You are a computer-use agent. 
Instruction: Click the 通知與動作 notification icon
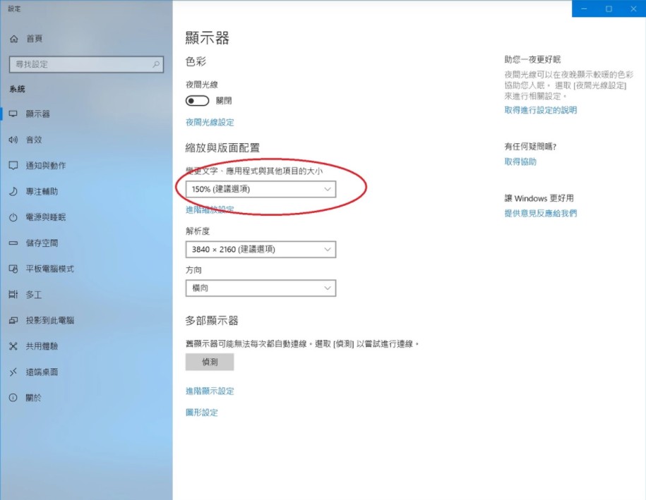pos(13,166)
